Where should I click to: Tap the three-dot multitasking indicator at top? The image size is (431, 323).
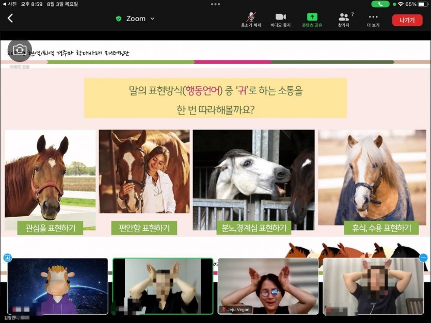point(215,4)
